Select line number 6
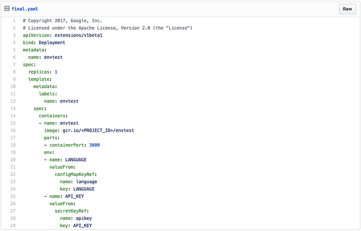This screenshot has height=231, width=361. point(14,58)
